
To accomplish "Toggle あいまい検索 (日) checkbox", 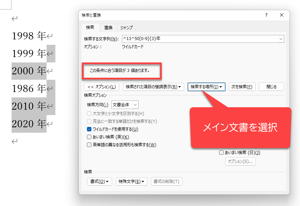I will tap(221, 153).
